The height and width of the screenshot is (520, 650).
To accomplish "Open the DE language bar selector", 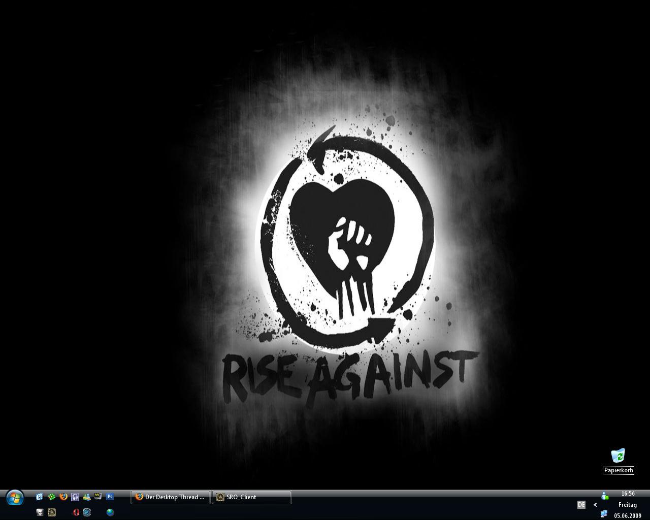I will pos(581,504).
